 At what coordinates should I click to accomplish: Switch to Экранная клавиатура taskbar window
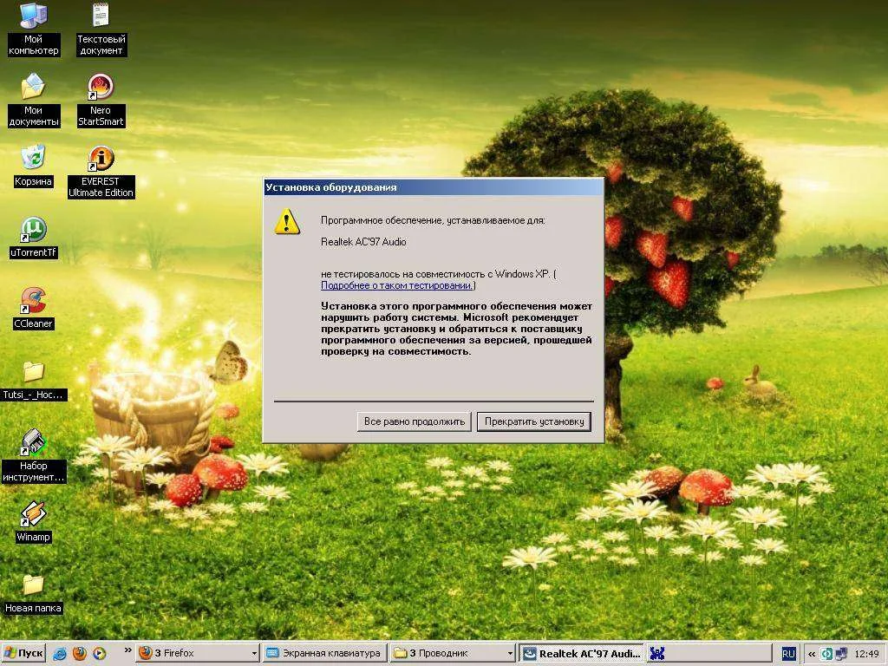click(x=326, y=653)
